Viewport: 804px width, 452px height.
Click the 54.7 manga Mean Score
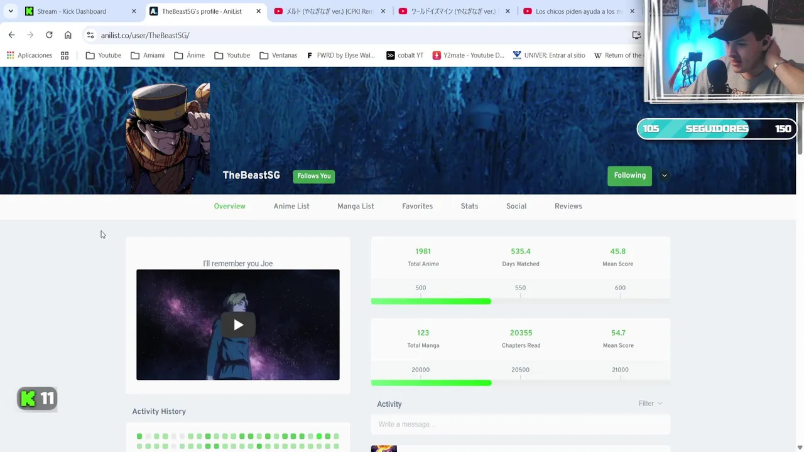[x=618, y=338]
